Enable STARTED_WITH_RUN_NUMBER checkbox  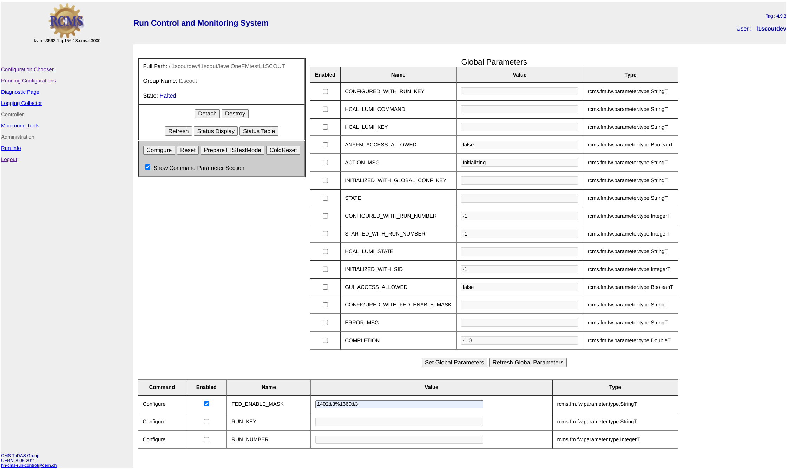326,234
